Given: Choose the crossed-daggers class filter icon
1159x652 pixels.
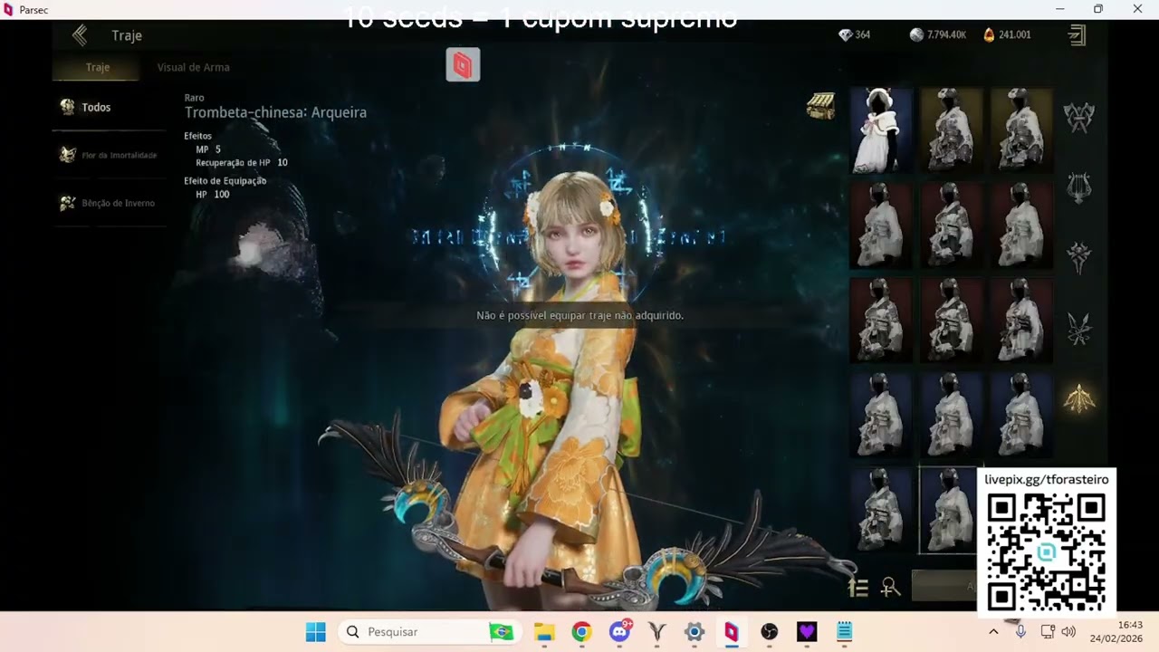Looking at the screenshot, I should (x=1078, y=328).
